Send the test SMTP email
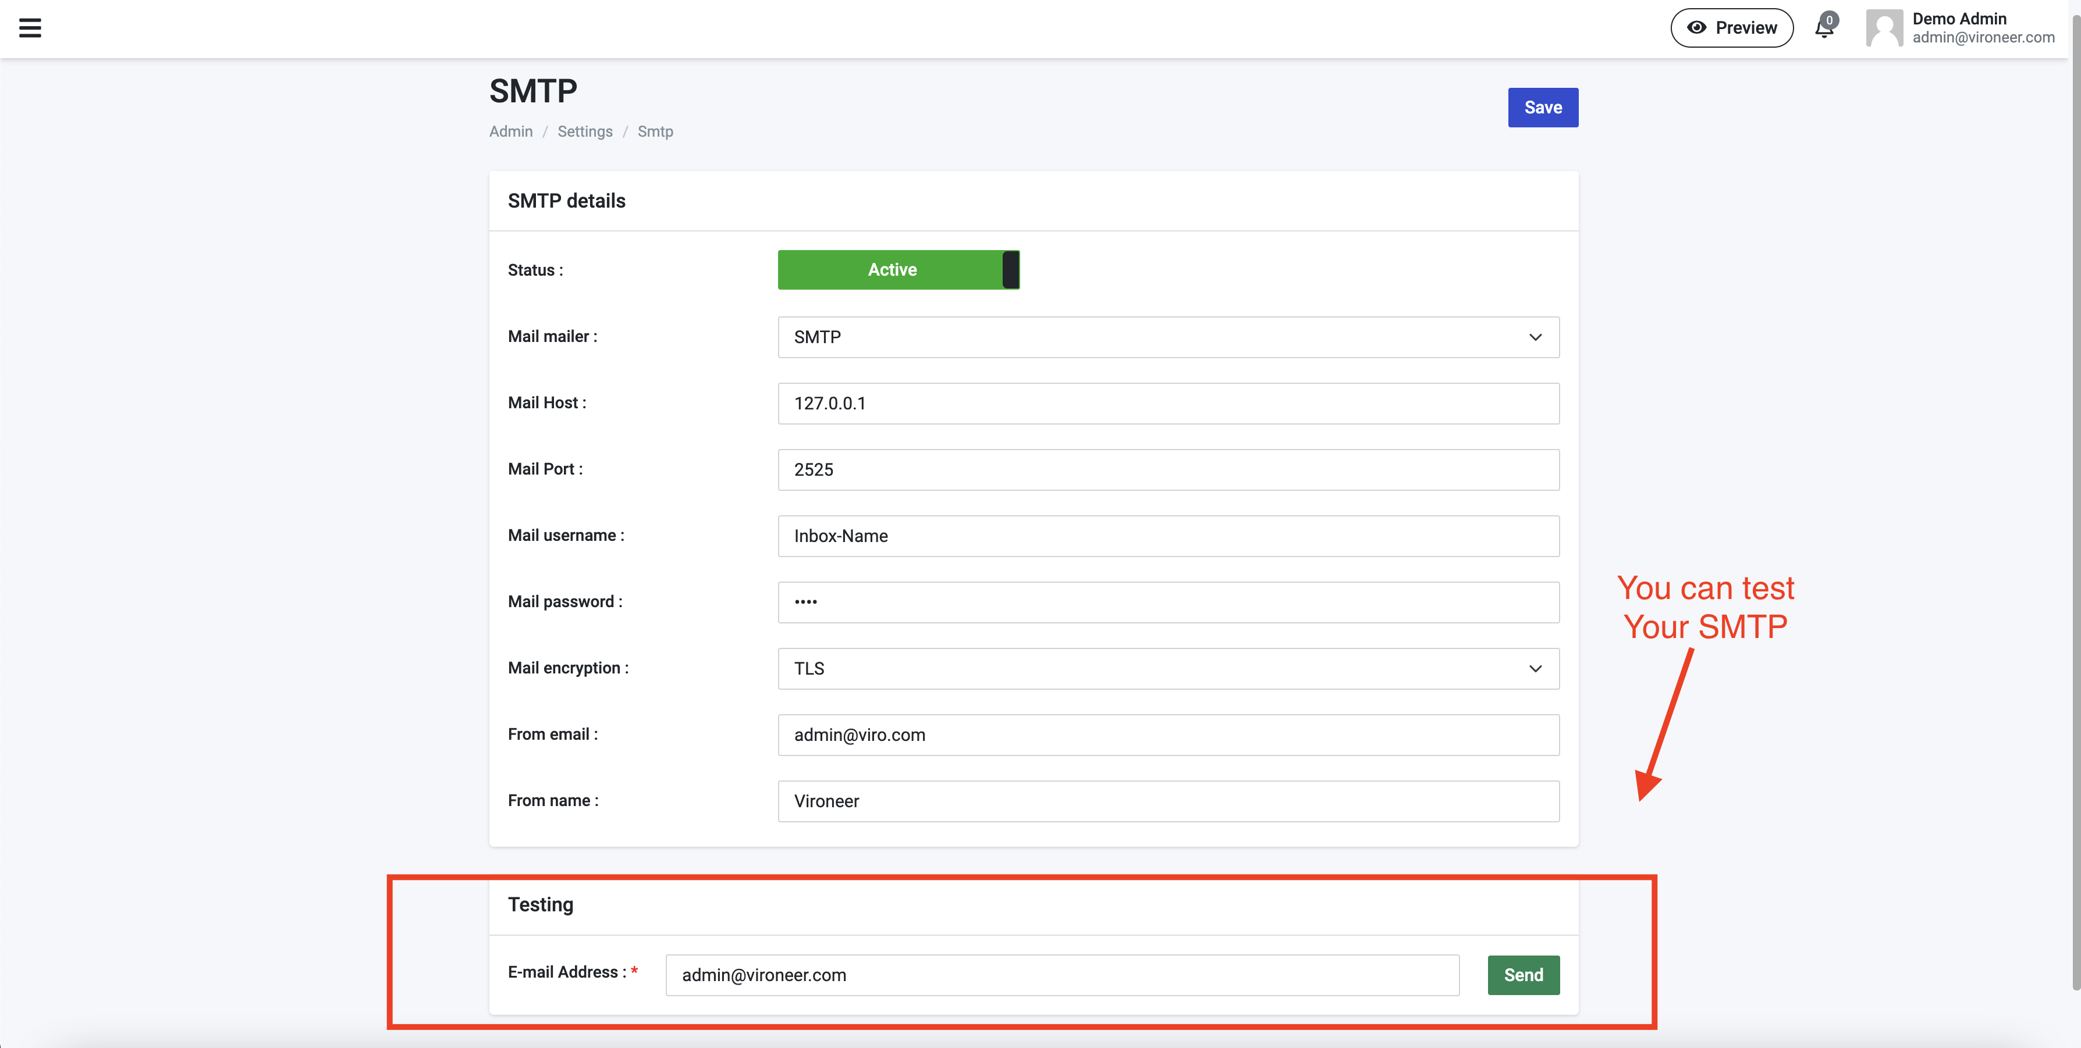The width and height of the screenshot is (2081, 1048). [x=1523, y=975]
